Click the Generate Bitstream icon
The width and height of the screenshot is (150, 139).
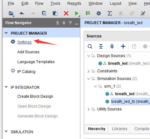point(88,13)
